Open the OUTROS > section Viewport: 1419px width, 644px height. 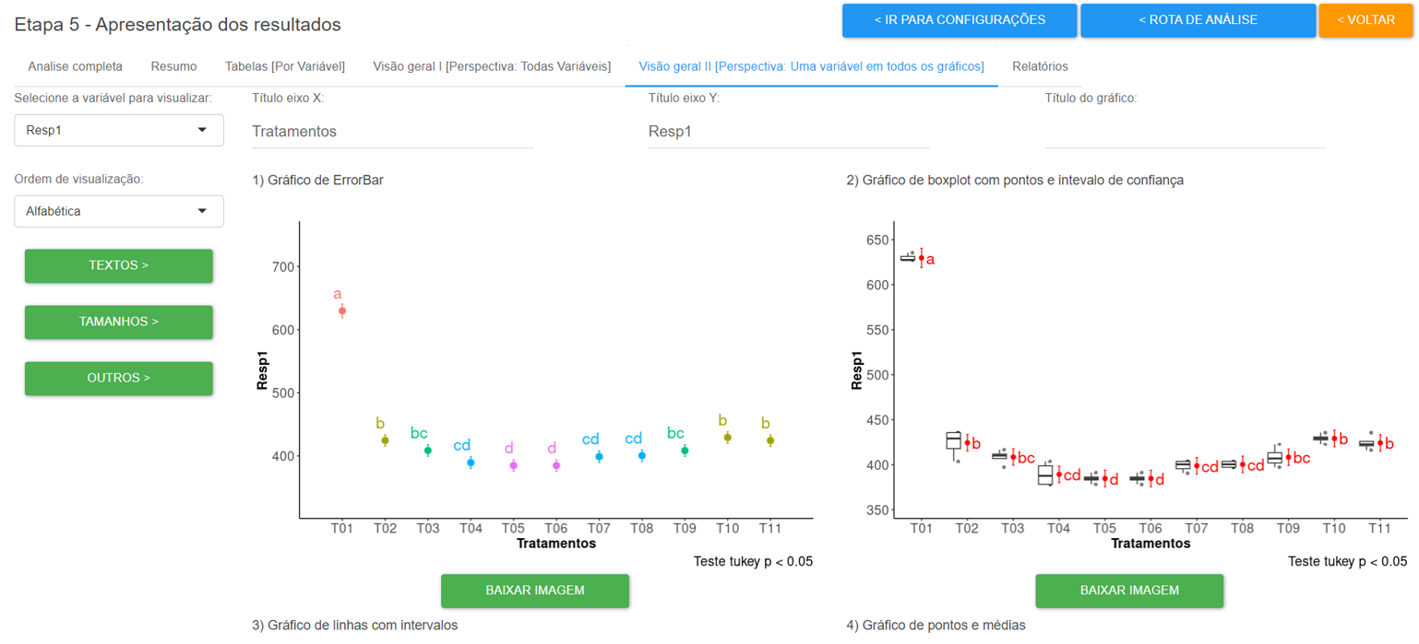pos(118,378)
